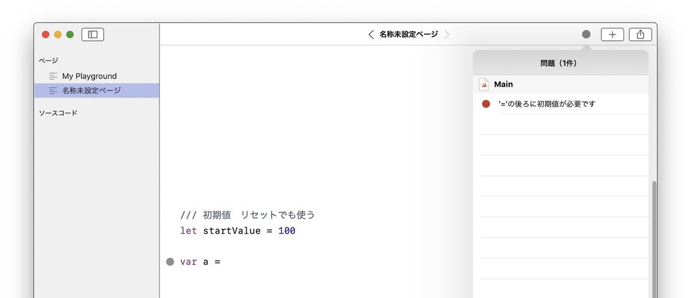Click the gray issue marker beside var a
Image resolution: width=691 pixels, height=298 pixels.
pyautogui.click(x=170, y=262)
